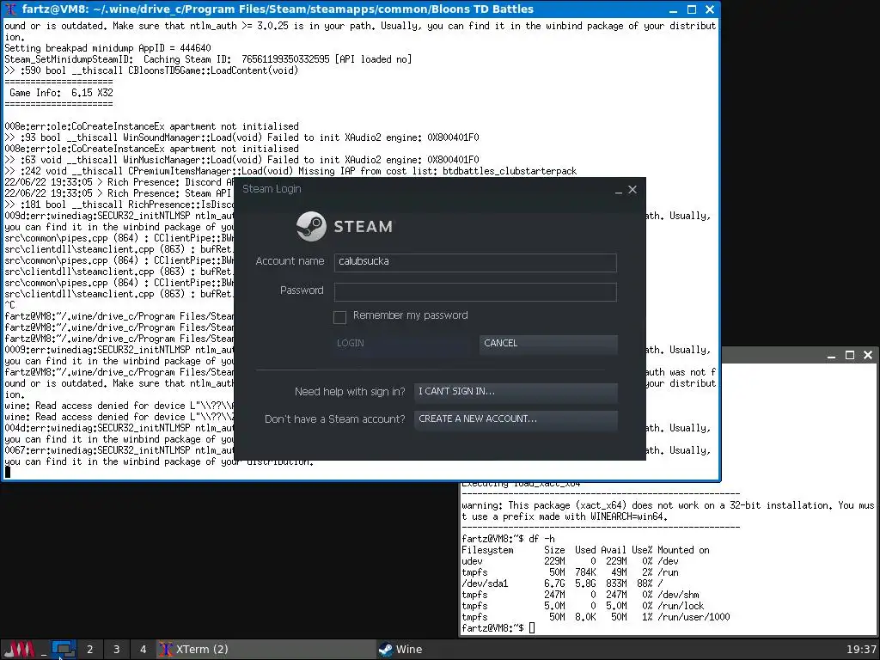Click the 'Filesystem Size Used Avail' header line

(585, 550)
